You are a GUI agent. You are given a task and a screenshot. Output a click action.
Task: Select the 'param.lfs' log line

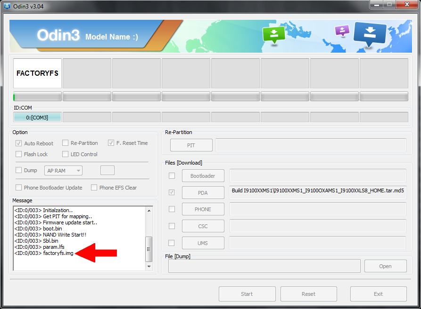coord(40,247)
